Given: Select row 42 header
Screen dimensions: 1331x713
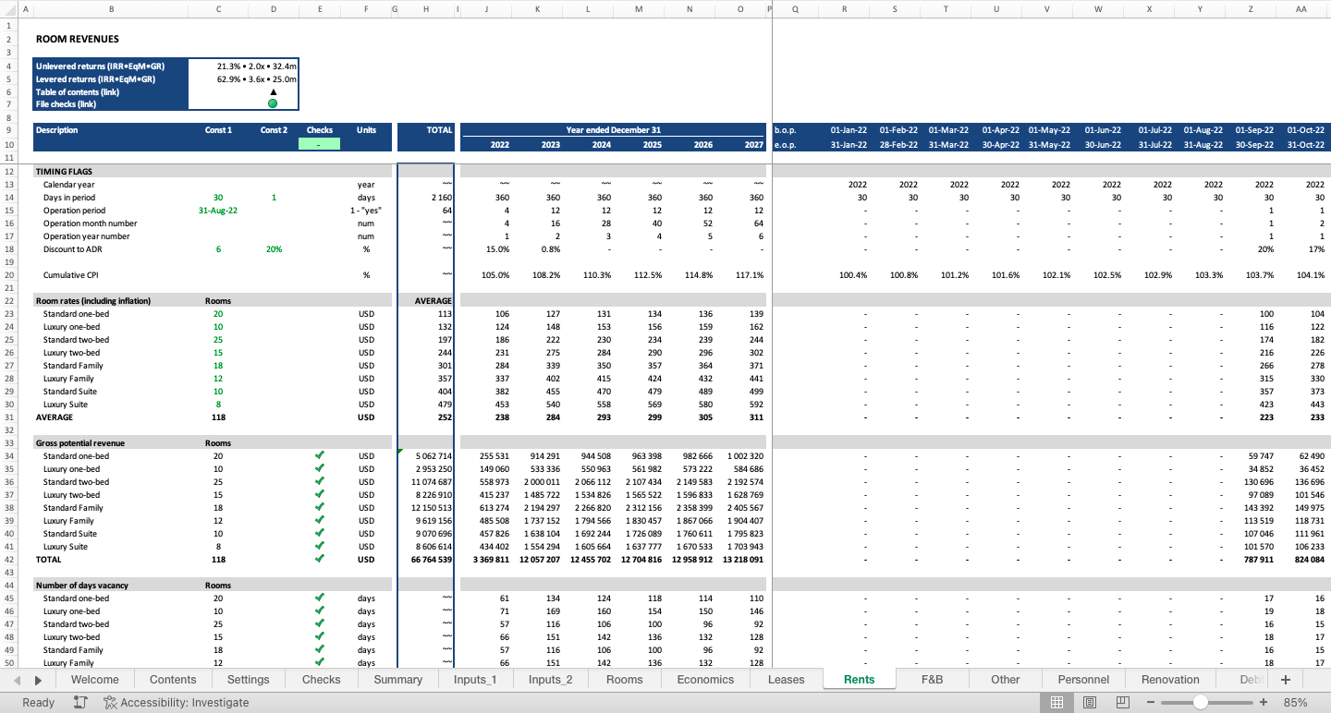Looking at the screenshot, I should click(8, 560).
